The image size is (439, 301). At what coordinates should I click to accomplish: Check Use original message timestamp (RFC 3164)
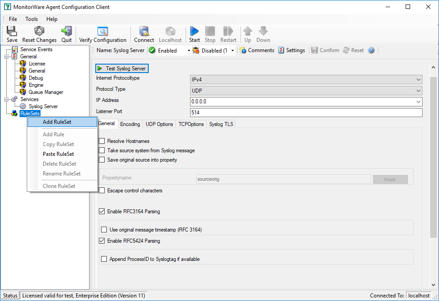coord(104,230)
